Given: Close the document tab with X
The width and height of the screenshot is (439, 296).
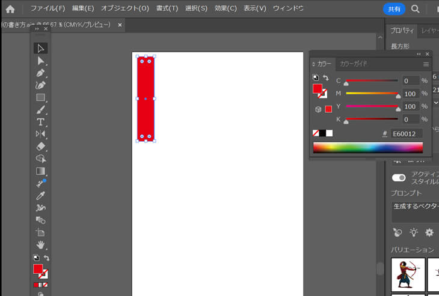Looking at the screenshot, I should tap(120, 25).
